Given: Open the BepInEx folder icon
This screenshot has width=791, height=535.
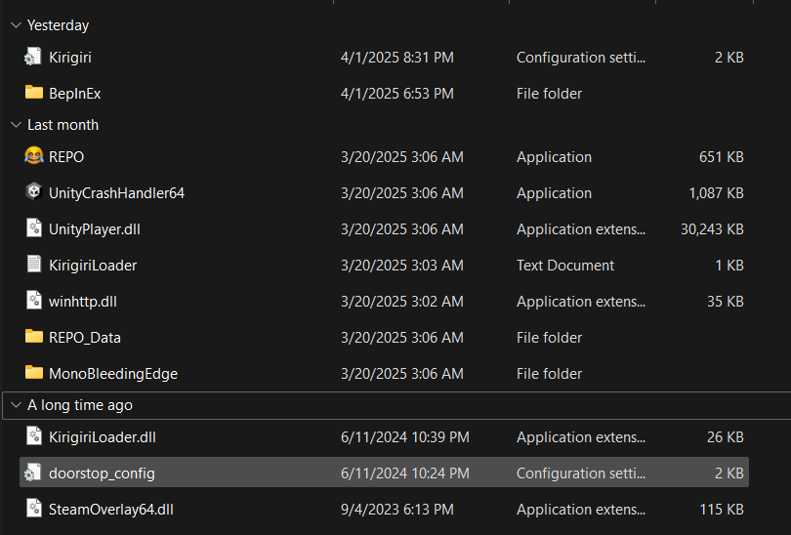Looking at the screenshot, I should (33, 94).
